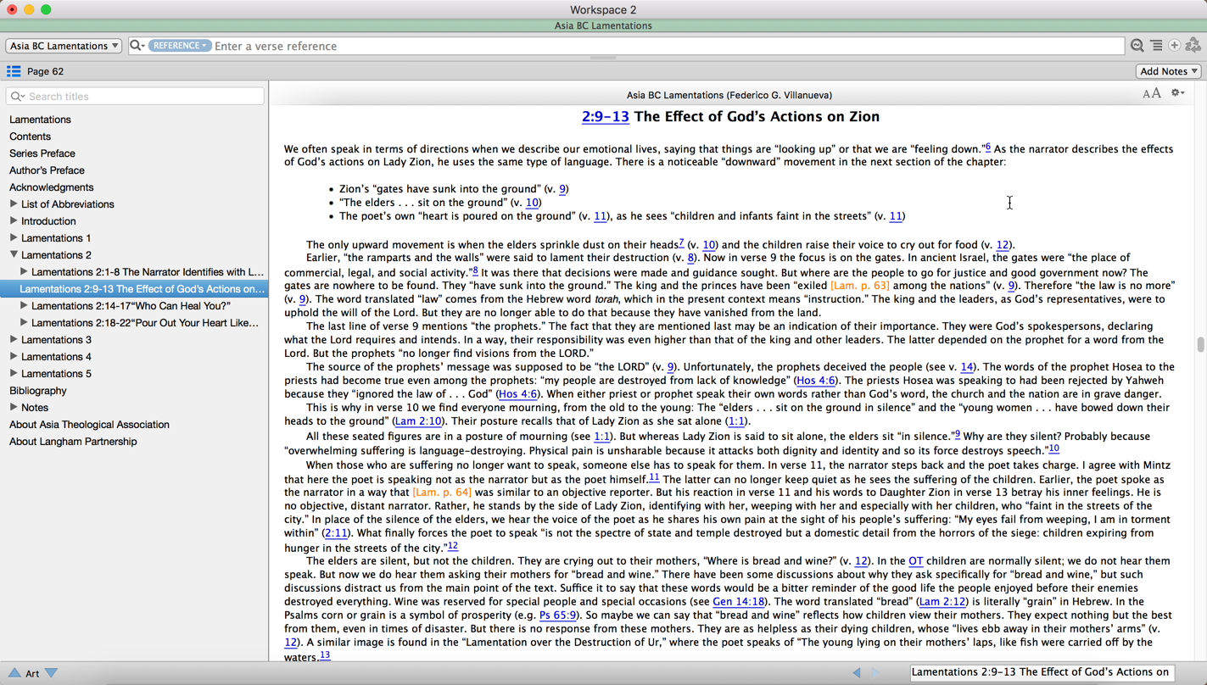1207x685 pixels.
Task: Open the REFERENCE search type dropdown
Action: 180,46
